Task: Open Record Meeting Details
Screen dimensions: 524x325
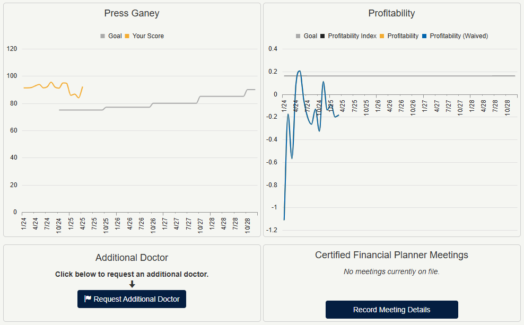Action: point(391,310)
